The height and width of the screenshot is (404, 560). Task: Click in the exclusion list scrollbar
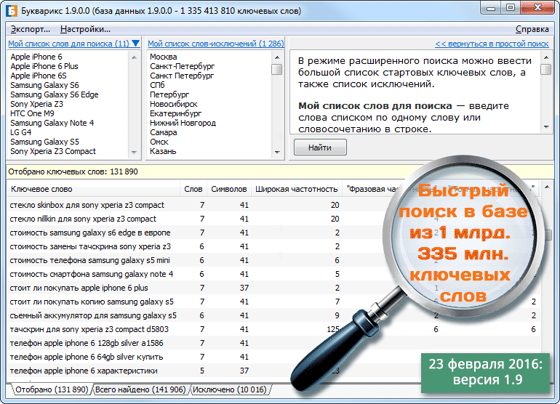(277, 109)
